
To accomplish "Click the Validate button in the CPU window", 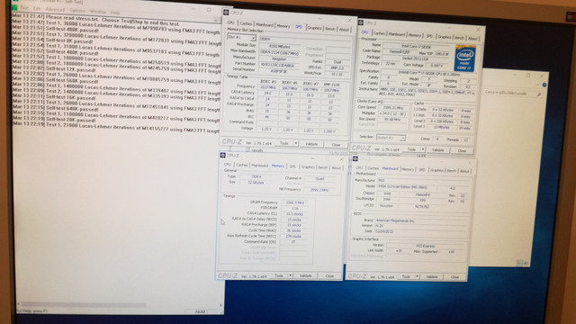I will (438, 150).
